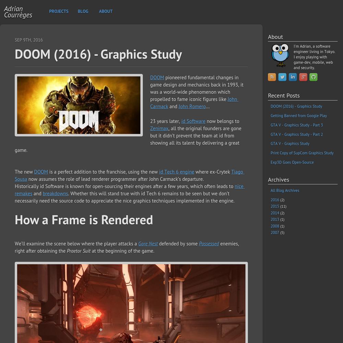Image resolution: width=343 pixels, height=343 pixels.
Task: Open recent post GTA V - Graphics Study - Part 3
Action: pyautogui.click(x=297, y=125)
